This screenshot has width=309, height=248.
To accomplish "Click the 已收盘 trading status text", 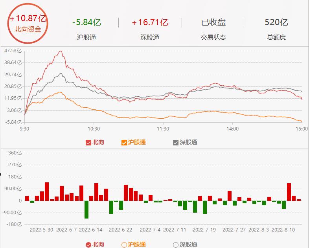I will 213,22.
